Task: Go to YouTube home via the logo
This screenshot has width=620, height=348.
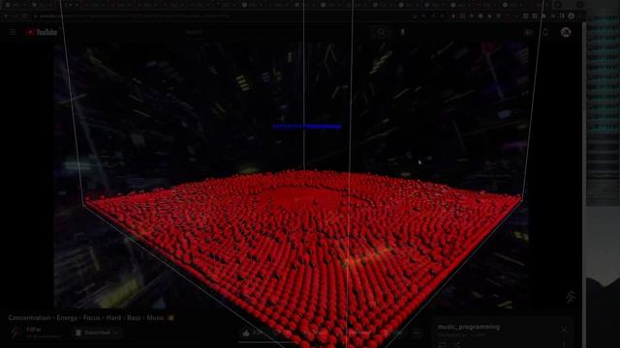Action: [42, 32]
